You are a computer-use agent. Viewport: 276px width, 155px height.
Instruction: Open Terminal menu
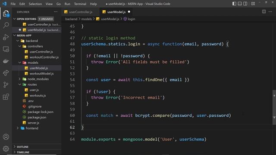(80, 4)
